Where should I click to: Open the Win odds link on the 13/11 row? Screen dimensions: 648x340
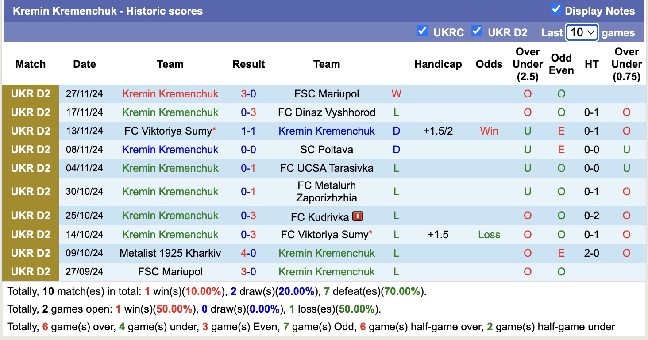coord(489,131)
